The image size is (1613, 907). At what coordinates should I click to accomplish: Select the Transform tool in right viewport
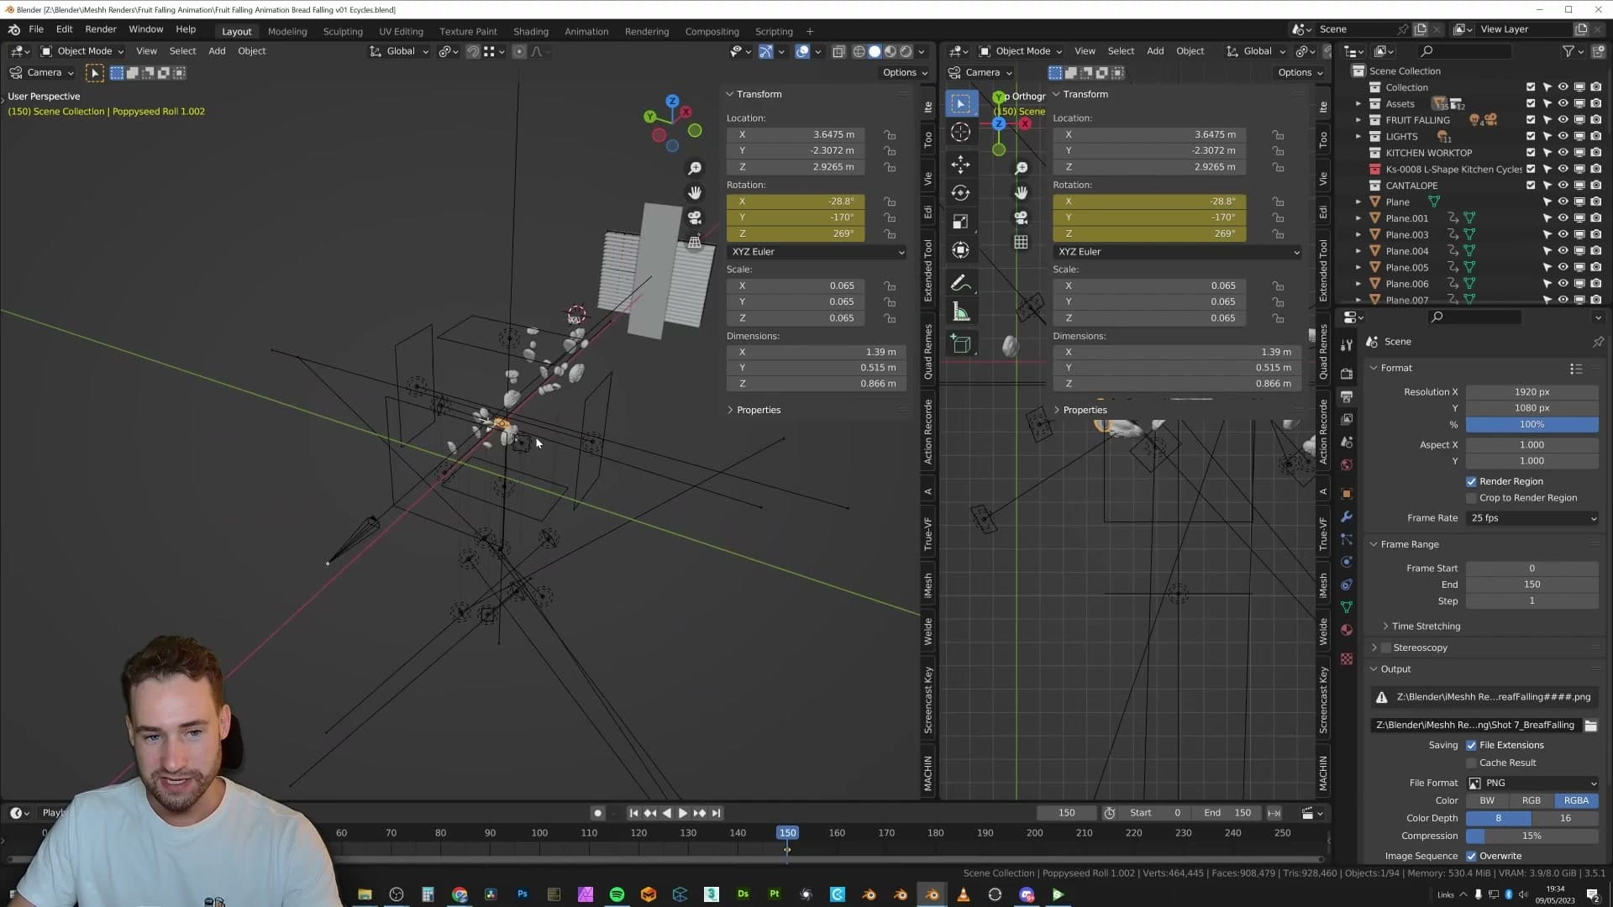click(x=960, y=249)
